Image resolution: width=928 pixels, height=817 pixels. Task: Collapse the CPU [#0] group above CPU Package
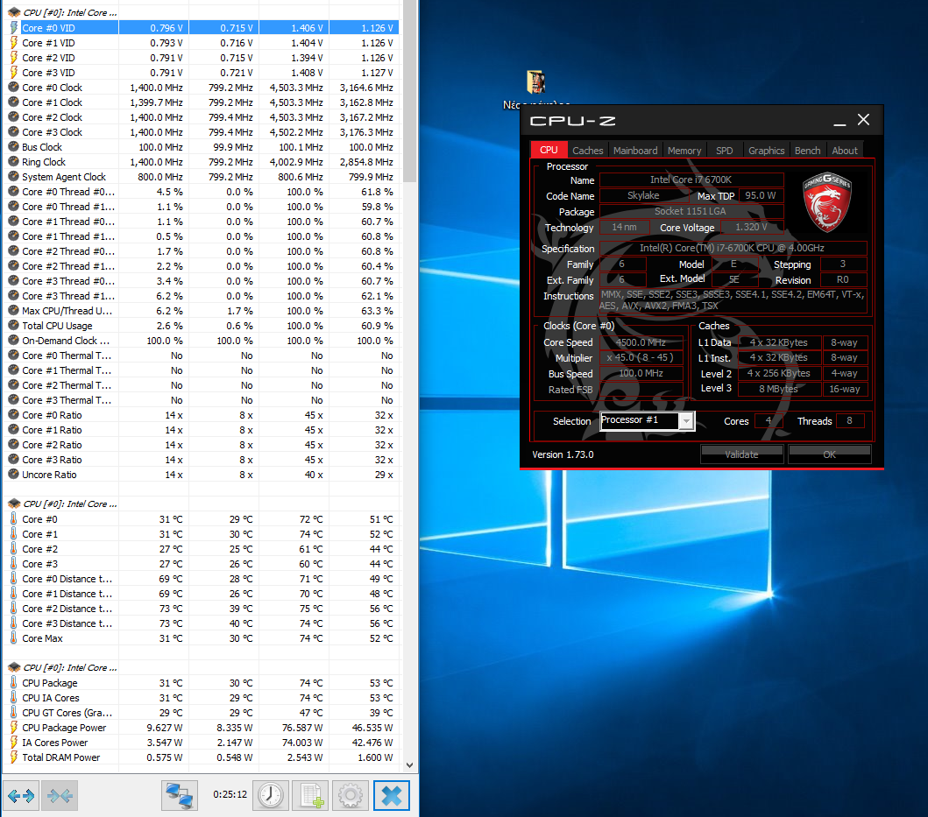click(x=14, y=667)
